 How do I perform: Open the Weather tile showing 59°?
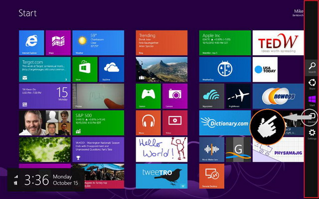pyautogui.click(x=98, y=43)
